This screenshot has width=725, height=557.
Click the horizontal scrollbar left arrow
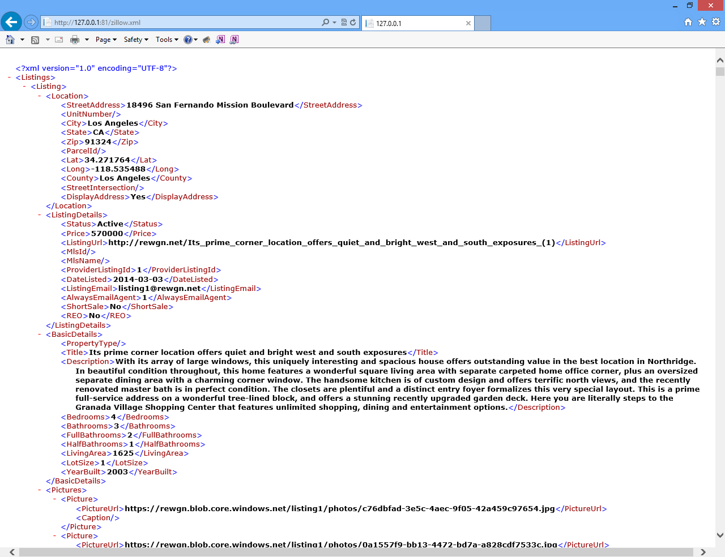click(12, 552)
